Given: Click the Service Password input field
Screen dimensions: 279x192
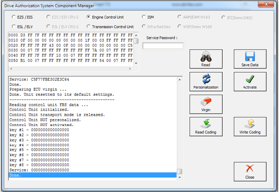Looking at the screenshot, I should [163, 46].
